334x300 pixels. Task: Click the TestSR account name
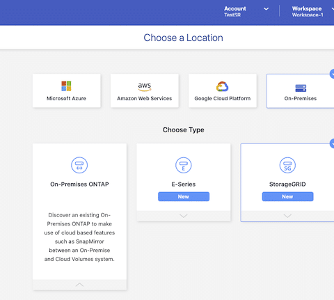(x=232, y=15)
